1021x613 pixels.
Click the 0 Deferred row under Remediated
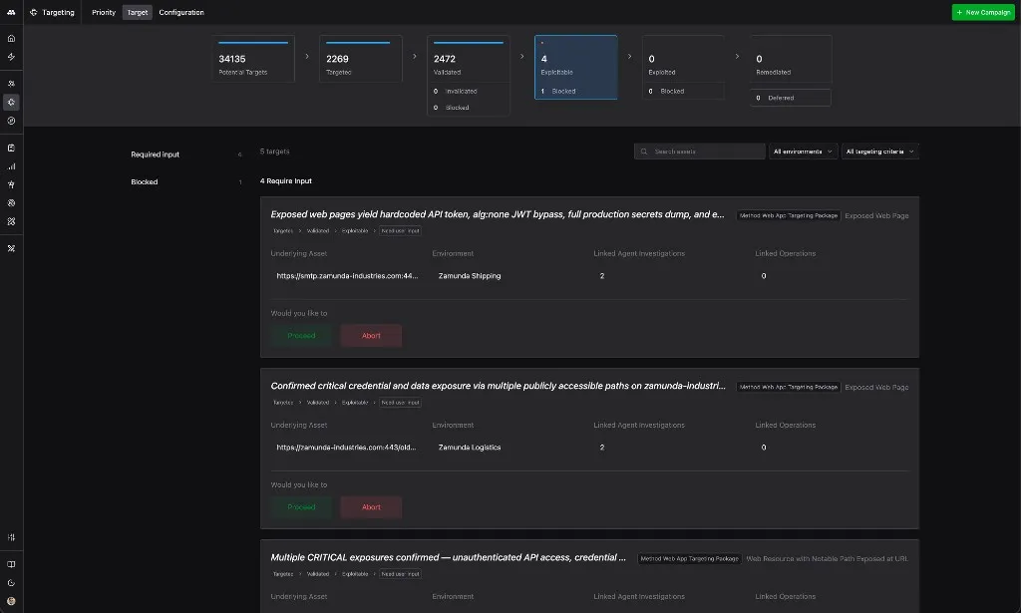[791, 98]
